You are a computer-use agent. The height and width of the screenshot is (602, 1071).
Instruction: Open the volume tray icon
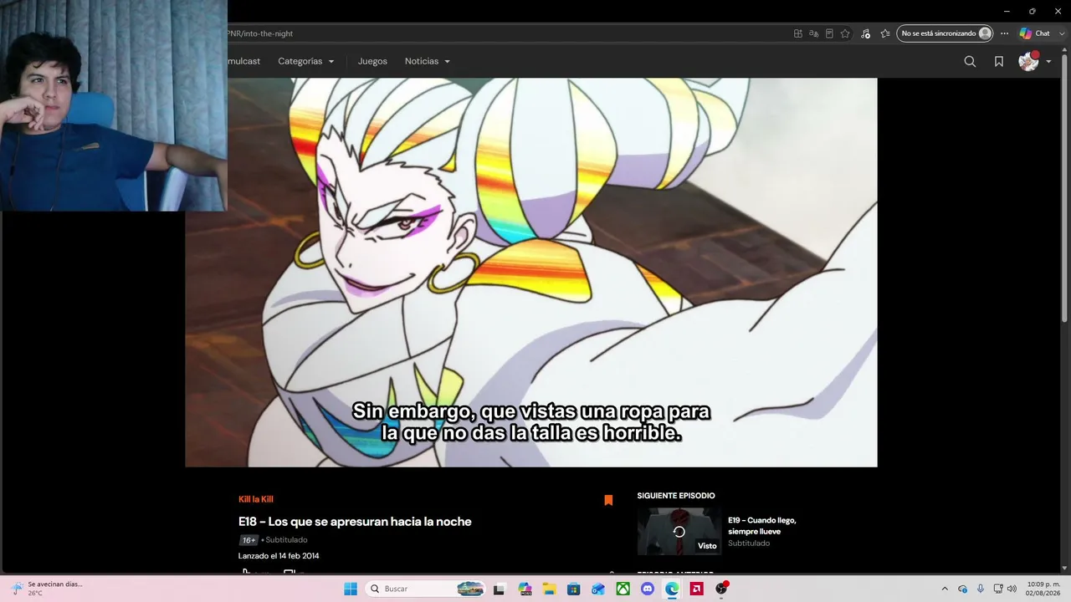pyautogui.click(x=1012, y=589)
